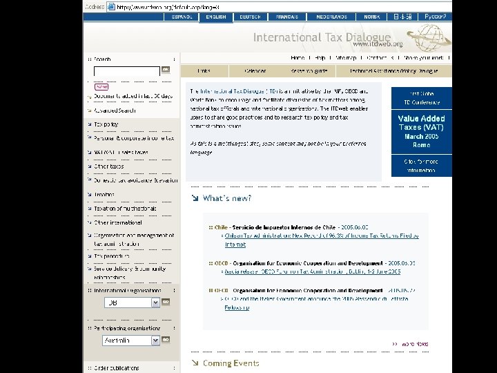Open Personal & corporate income tax category

134,138
